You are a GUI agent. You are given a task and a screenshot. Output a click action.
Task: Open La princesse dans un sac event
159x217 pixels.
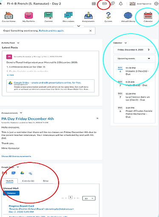[138, 98]
